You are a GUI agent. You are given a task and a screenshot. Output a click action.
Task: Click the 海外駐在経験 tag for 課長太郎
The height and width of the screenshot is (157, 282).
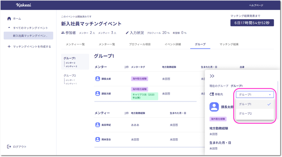pyautogui.click(x=139, y=79)
